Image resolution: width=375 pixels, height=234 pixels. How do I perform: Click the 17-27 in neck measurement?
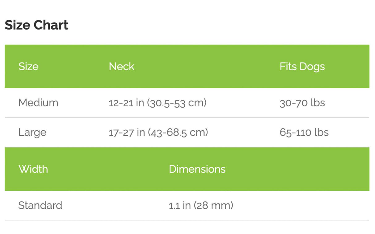click(158, 133)
